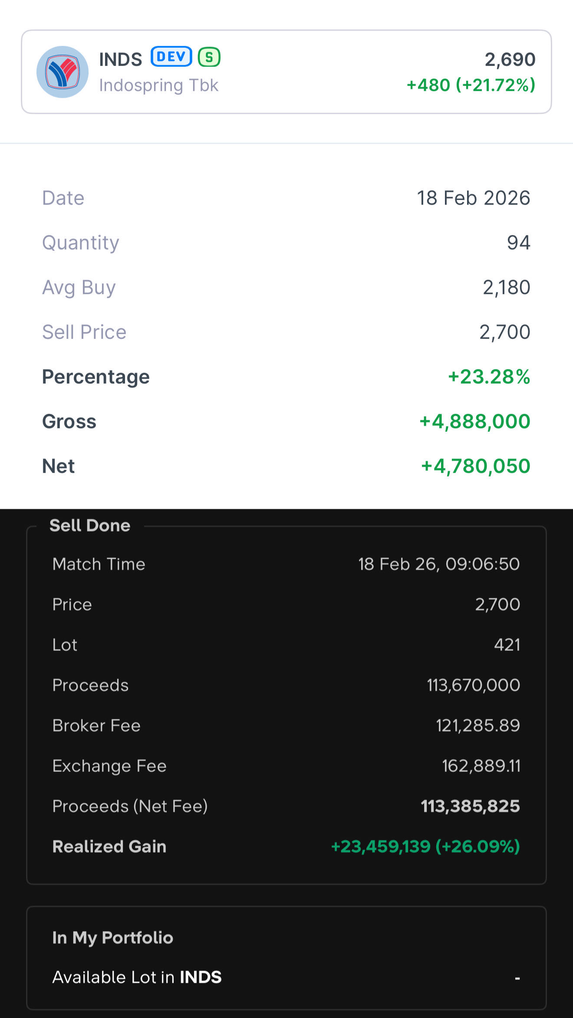The image size is (573, 1018).
Task: Tap the Indospring company logo
Action: pos(63,72)
